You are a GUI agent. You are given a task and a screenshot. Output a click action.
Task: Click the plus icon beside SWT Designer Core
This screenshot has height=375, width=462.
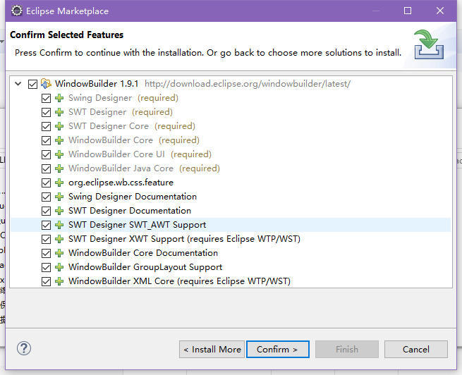pyautogui.click(x=59, y=126)
